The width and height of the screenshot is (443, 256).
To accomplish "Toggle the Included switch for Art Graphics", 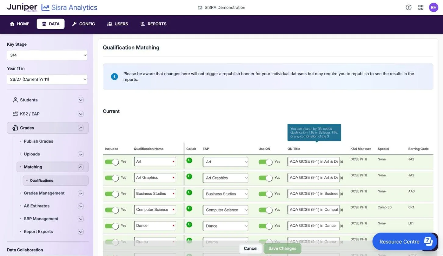I will tap(112, 178).
